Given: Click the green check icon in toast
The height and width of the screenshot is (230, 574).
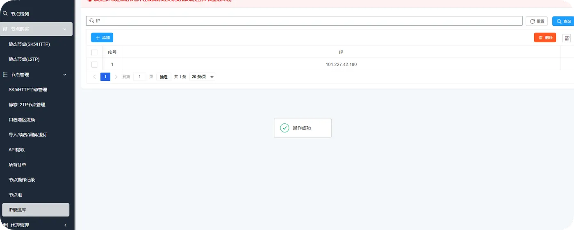Looking at the screenshot, I should (285, 128).
